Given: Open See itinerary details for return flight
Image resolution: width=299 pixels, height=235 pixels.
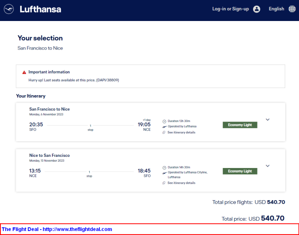Looking at the screenshot, I should 181,183.
